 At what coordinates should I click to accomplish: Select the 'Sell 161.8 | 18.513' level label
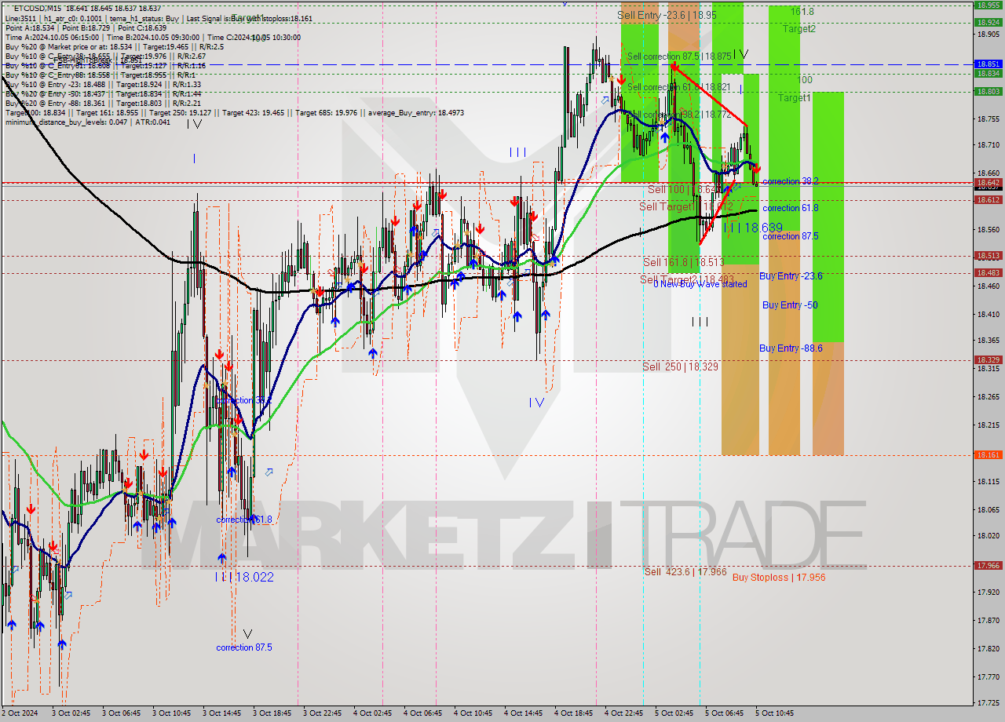pyautogui.click(x=683, y=262)
